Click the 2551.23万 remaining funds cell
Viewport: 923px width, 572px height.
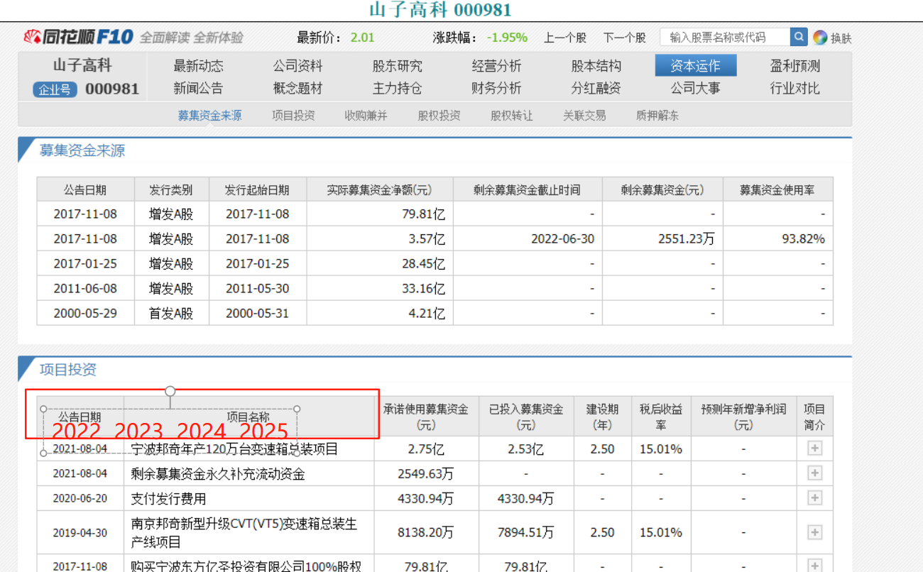(687, 238)
